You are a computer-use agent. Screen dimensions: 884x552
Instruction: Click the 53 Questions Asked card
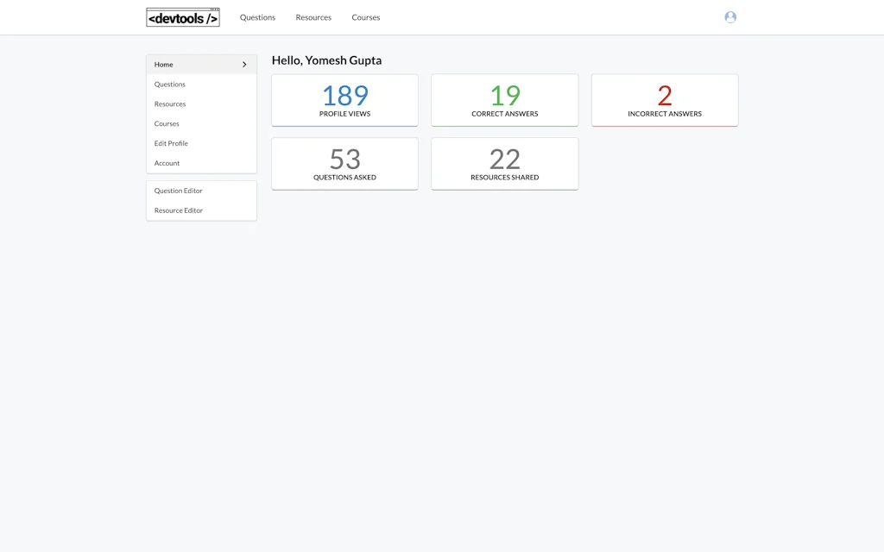click(x=345, y=164)
